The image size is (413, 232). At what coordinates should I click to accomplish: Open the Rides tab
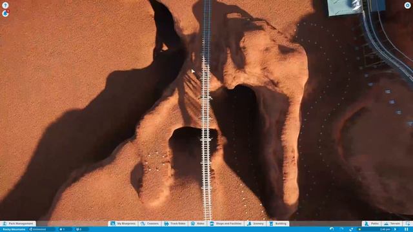pos(198,224)
